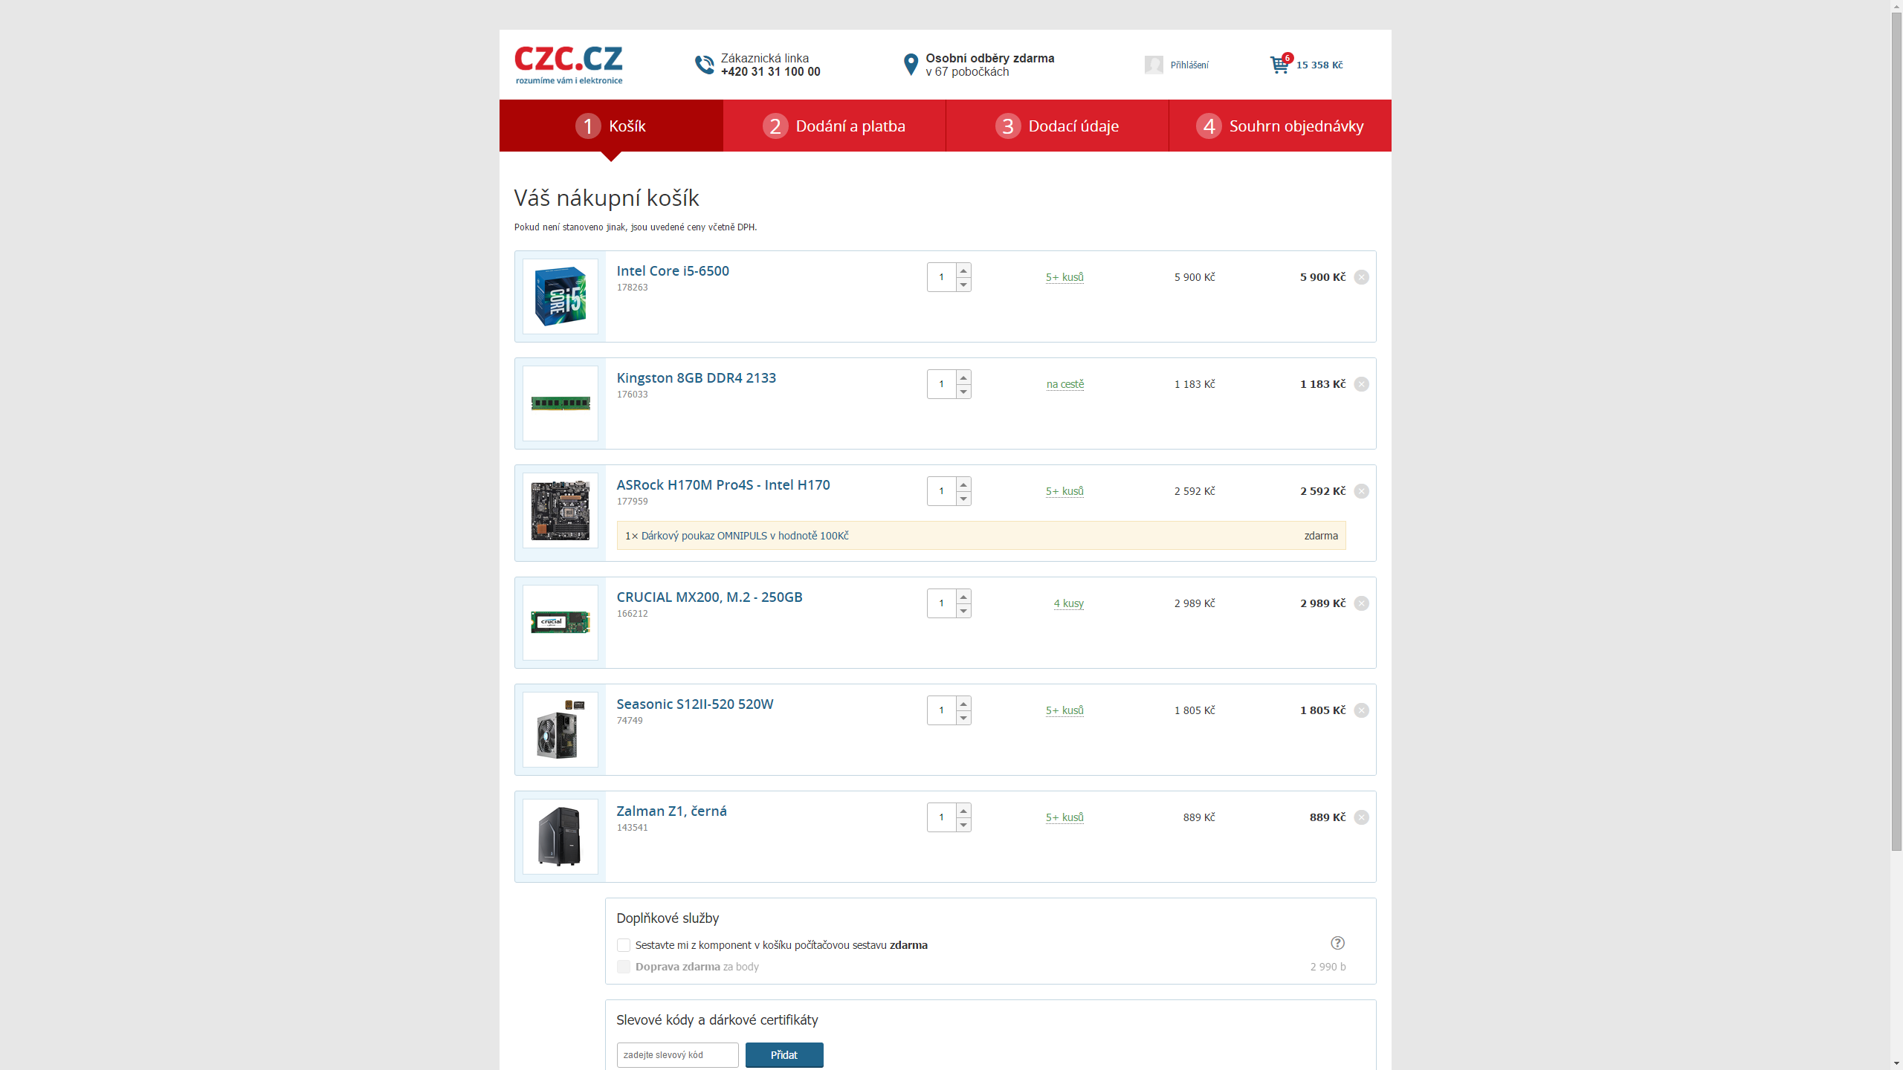This screenshot has width=1903, height=1070.
Task: Open Intel Core i5-6500 product link
Action: (673, 271)
